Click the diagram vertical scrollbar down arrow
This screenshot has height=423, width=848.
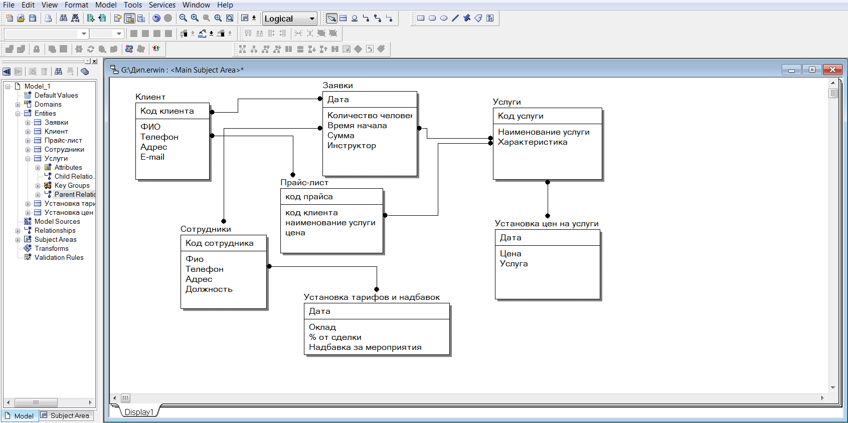pyautogui.click(x=833, y=387)
